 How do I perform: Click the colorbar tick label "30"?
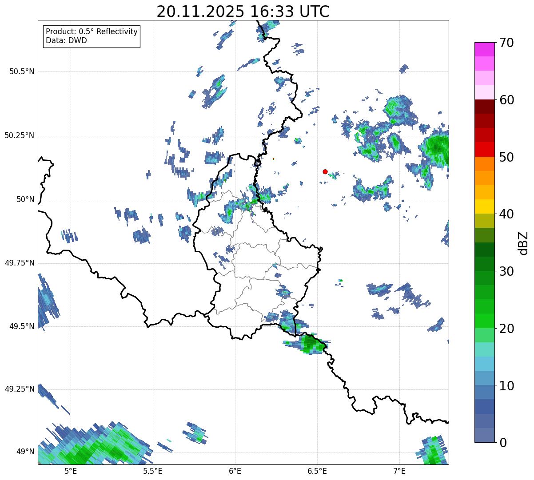pyautogui.click(x=506, y=271)
